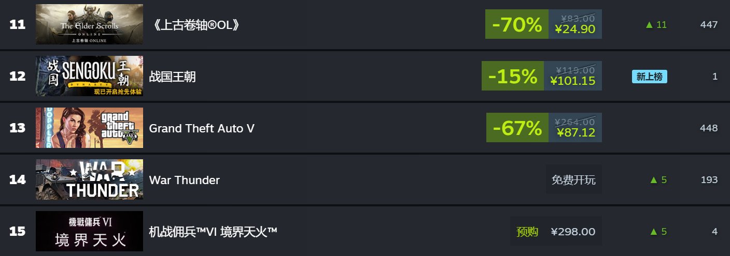Click the 预购 pre-purchase label
Viewport: 730px width, 256px height.
pyautogui.click(x=527, y=232)
